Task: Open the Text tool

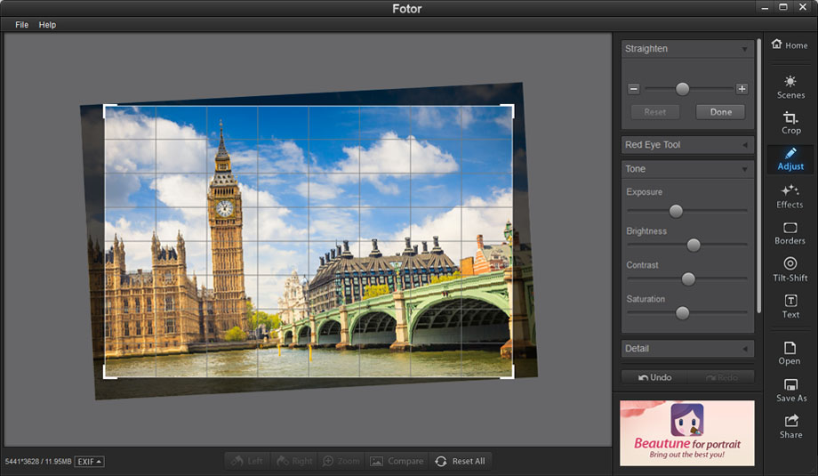Action: pos(790,306)
